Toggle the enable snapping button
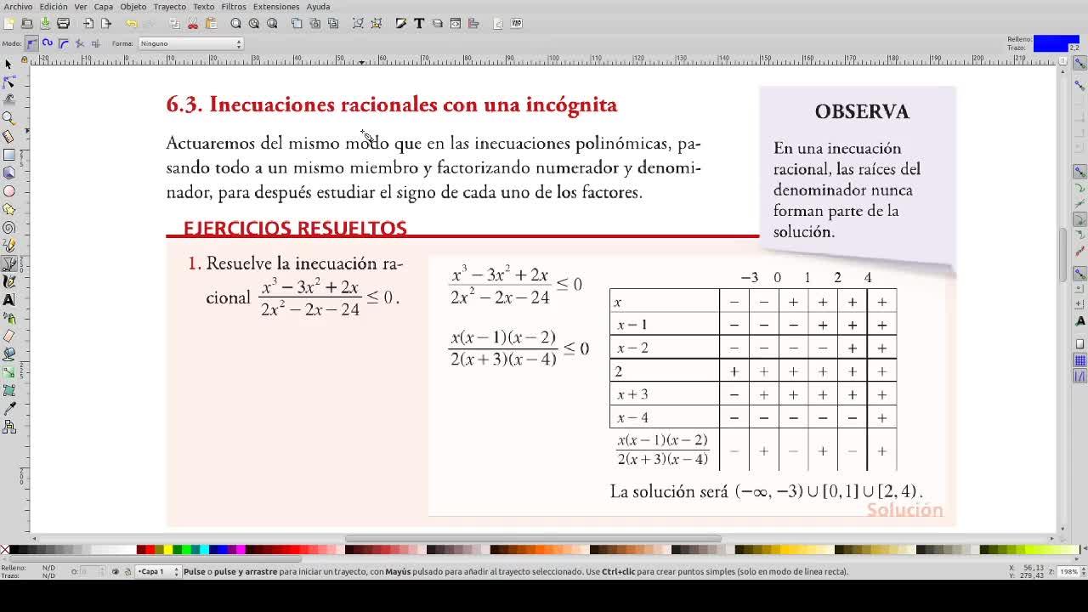The image size is (1088, 612). pyautogui.click(x=1080, y=64)
